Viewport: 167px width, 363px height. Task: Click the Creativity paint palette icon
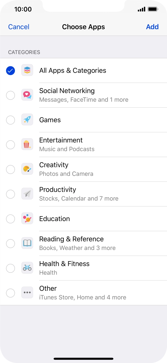27,169
